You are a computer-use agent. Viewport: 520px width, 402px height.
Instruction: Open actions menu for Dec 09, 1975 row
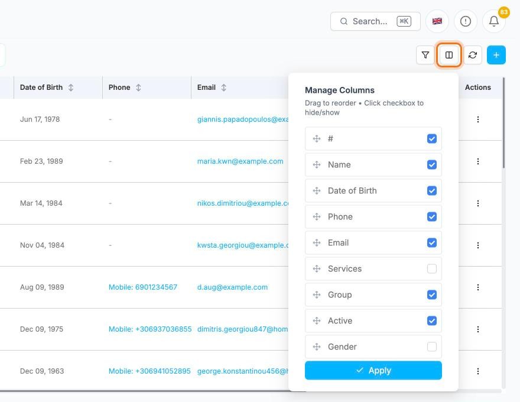[x=478, y=329]
